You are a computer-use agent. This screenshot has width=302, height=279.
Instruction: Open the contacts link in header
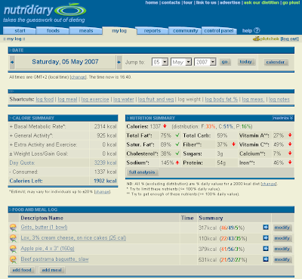(x=171, y=2)
